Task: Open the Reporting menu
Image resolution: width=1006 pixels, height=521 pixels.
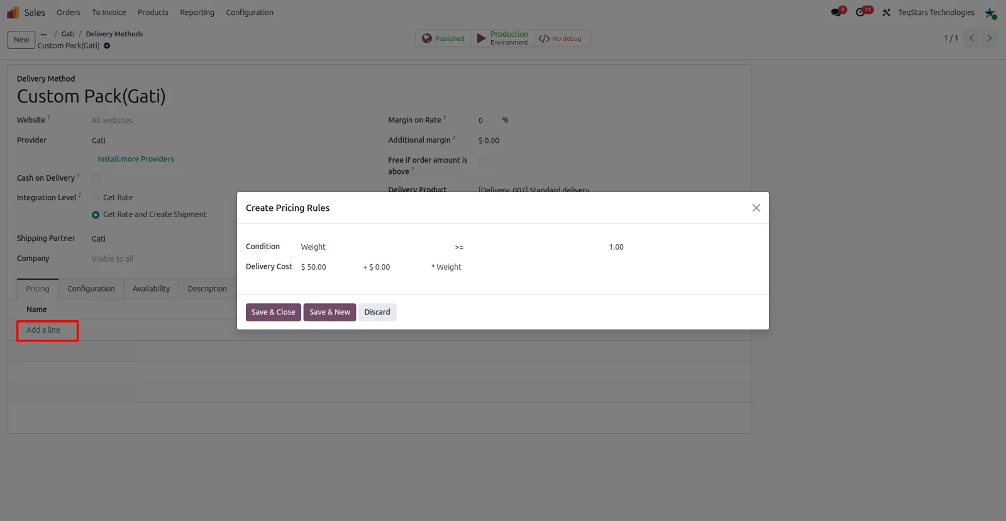Action: coord(197,13)
